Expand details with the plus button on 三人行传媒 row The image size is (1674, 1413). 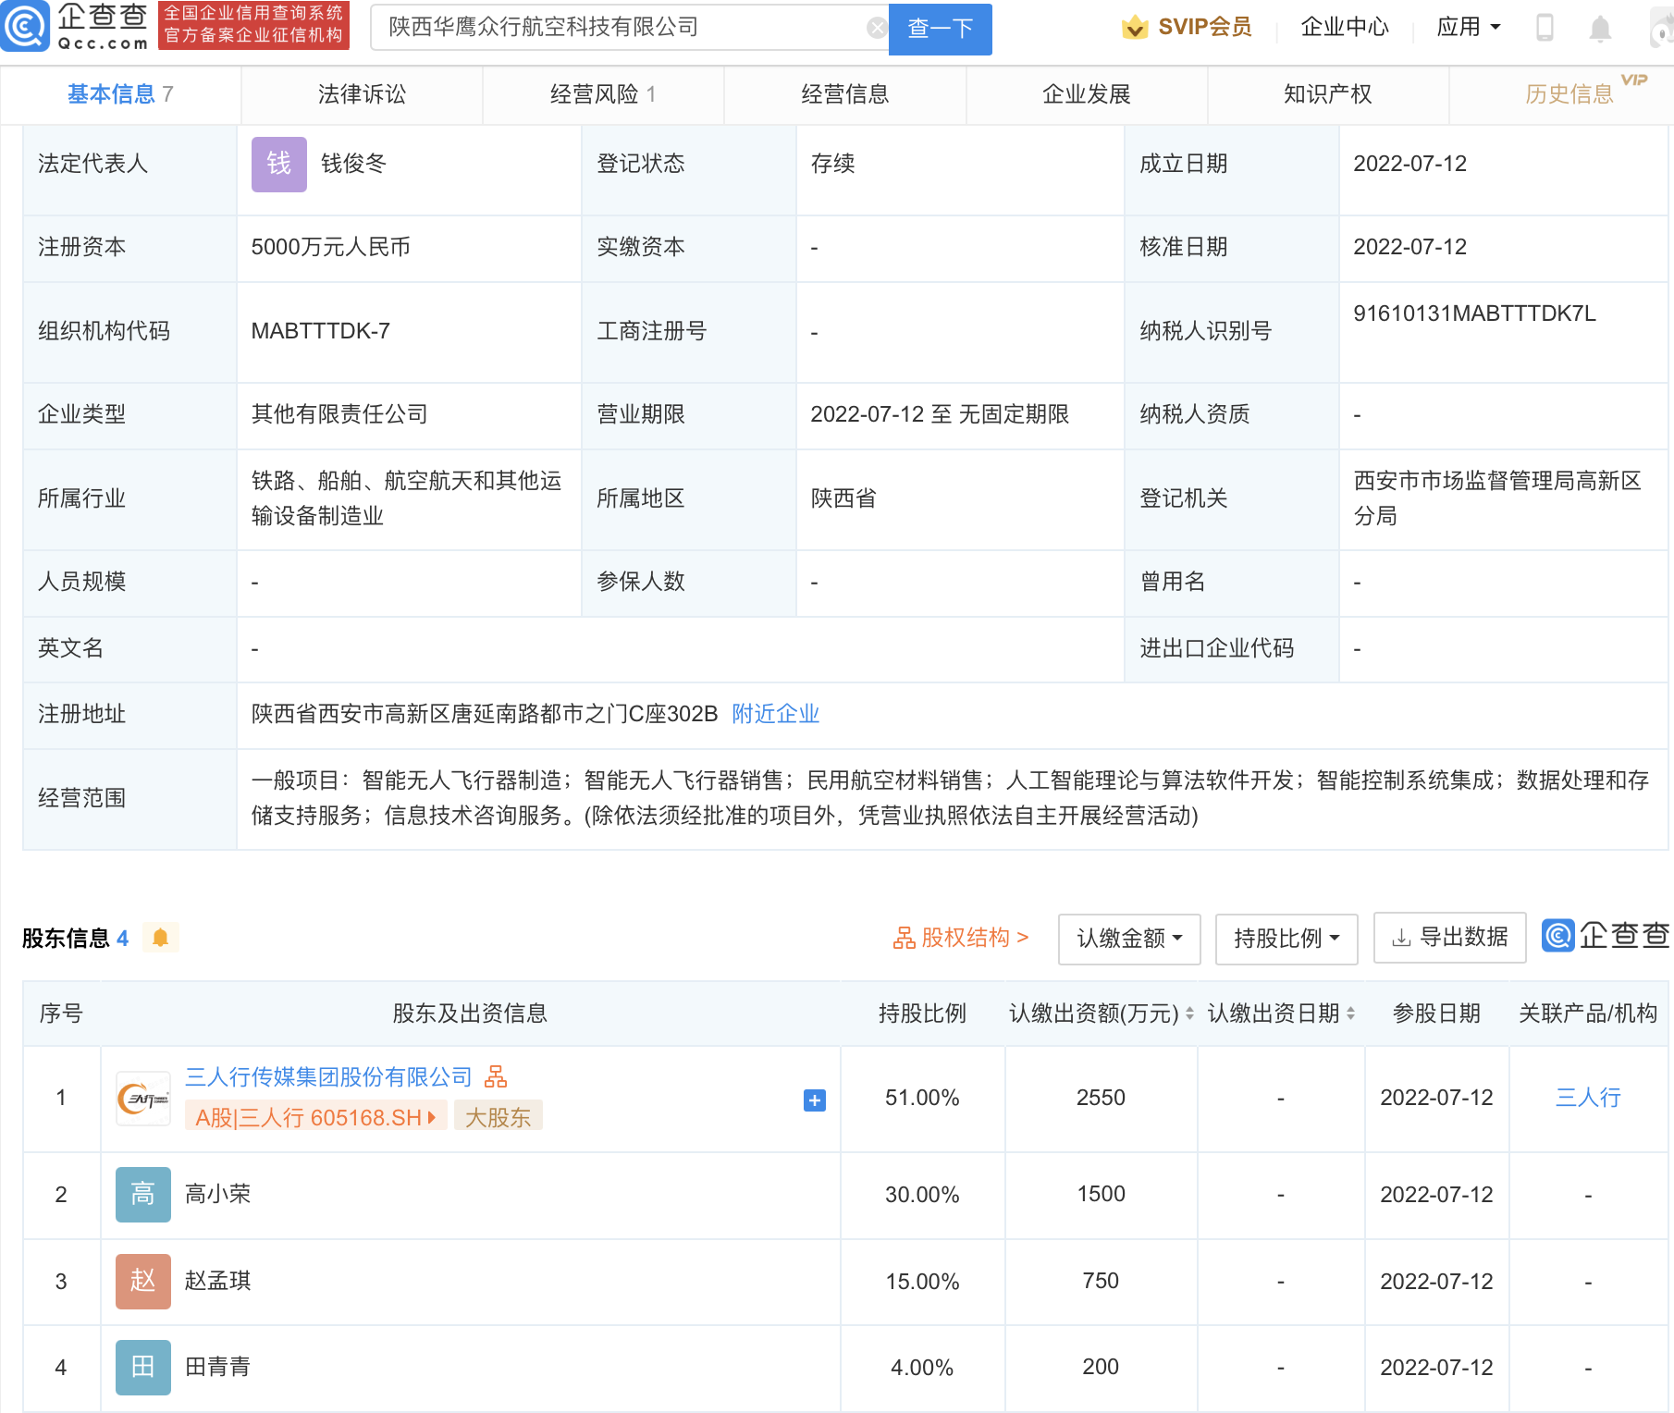[813, 1100]
